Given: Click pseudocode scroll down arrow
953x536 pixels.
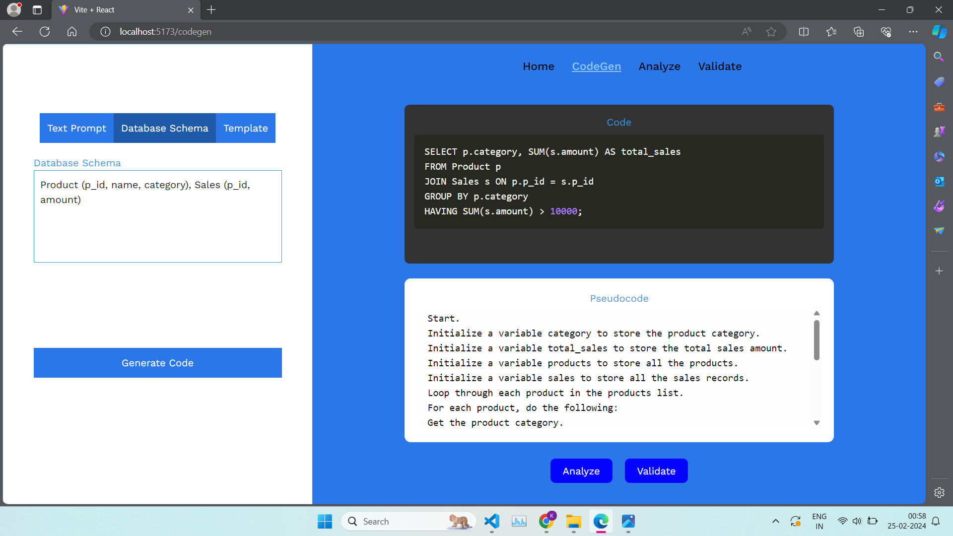Looking at the screenshot, I should pyautogui.click(x=817, y=423).
